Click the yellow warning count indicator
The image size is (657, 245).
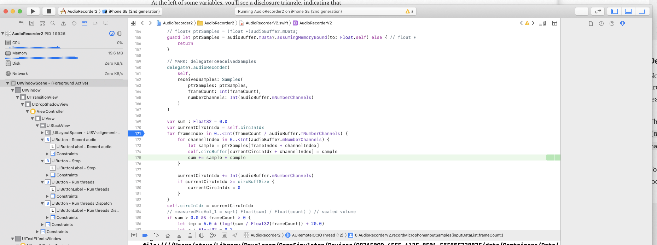tap(409, 11)
